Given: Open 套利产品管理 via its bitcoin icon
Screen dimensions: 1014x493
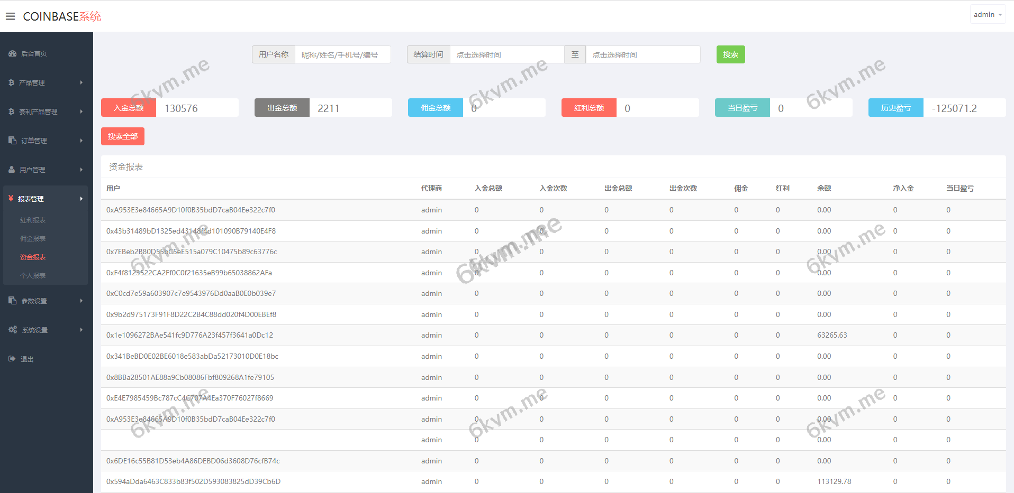Looking at the screenshot, I should pyautogui.click(x=12, y=111).
